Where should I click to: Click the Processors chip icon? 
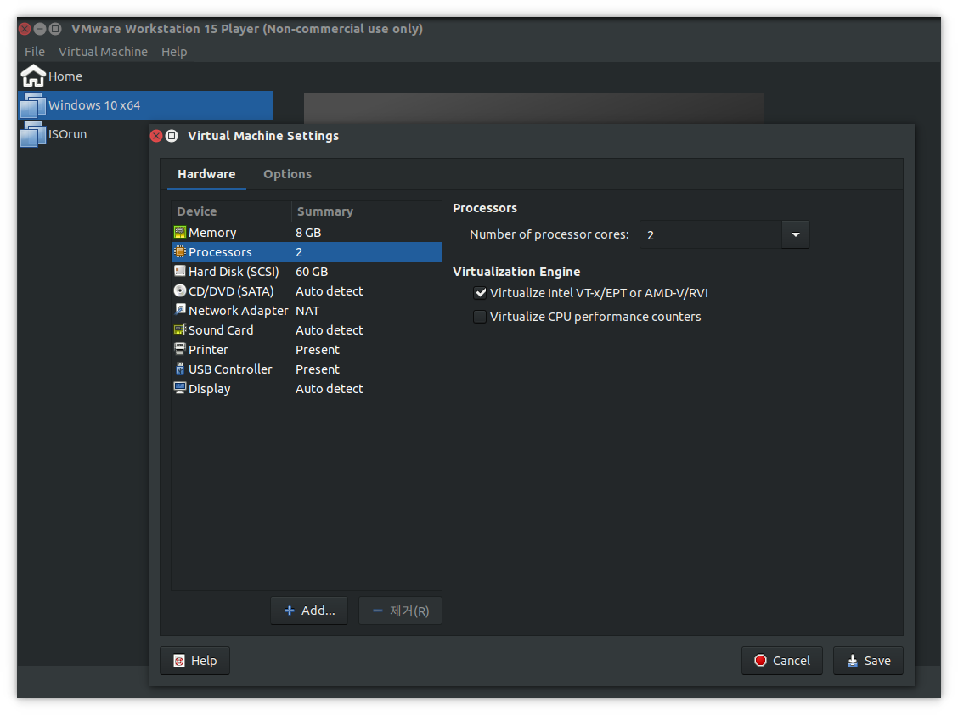point(180,251)
